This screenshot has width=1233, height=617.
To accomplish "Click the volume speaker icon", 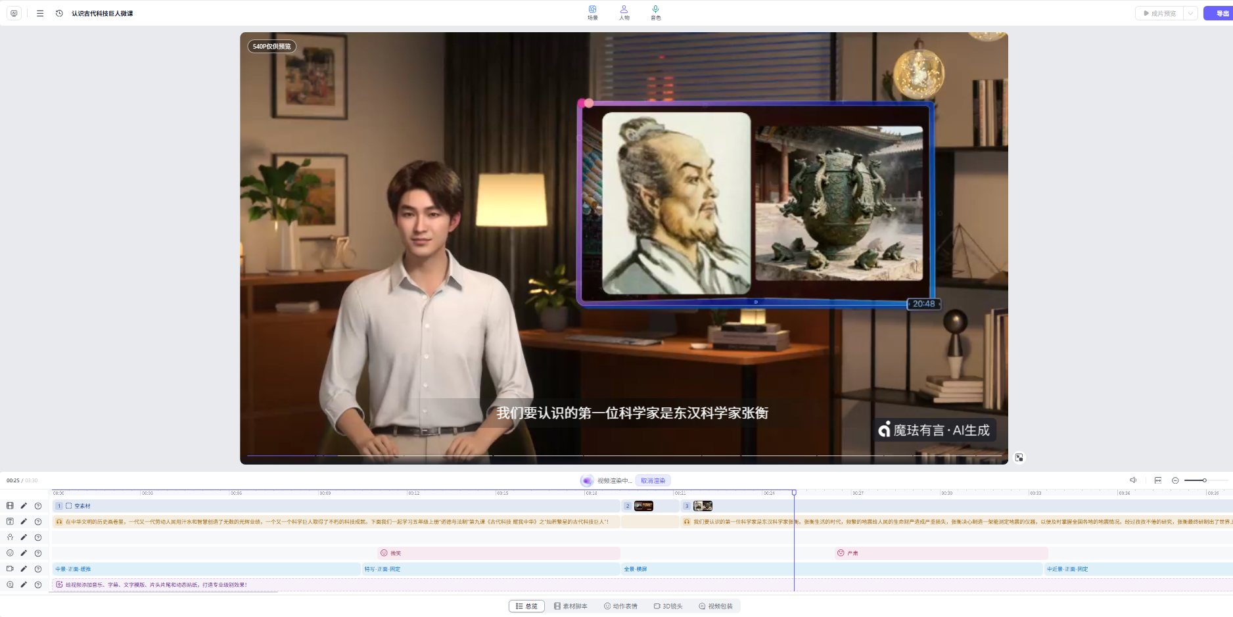I will point(1133,480).
